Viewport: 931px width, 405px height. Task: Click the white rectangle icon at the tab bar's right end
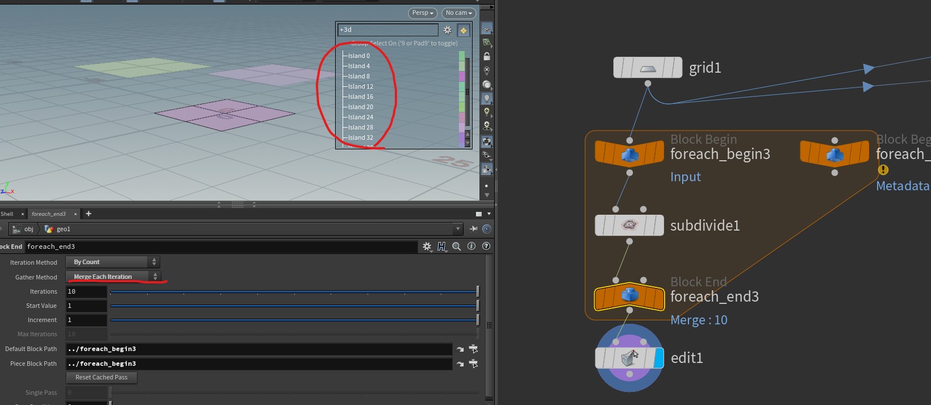tap(478, 214)
